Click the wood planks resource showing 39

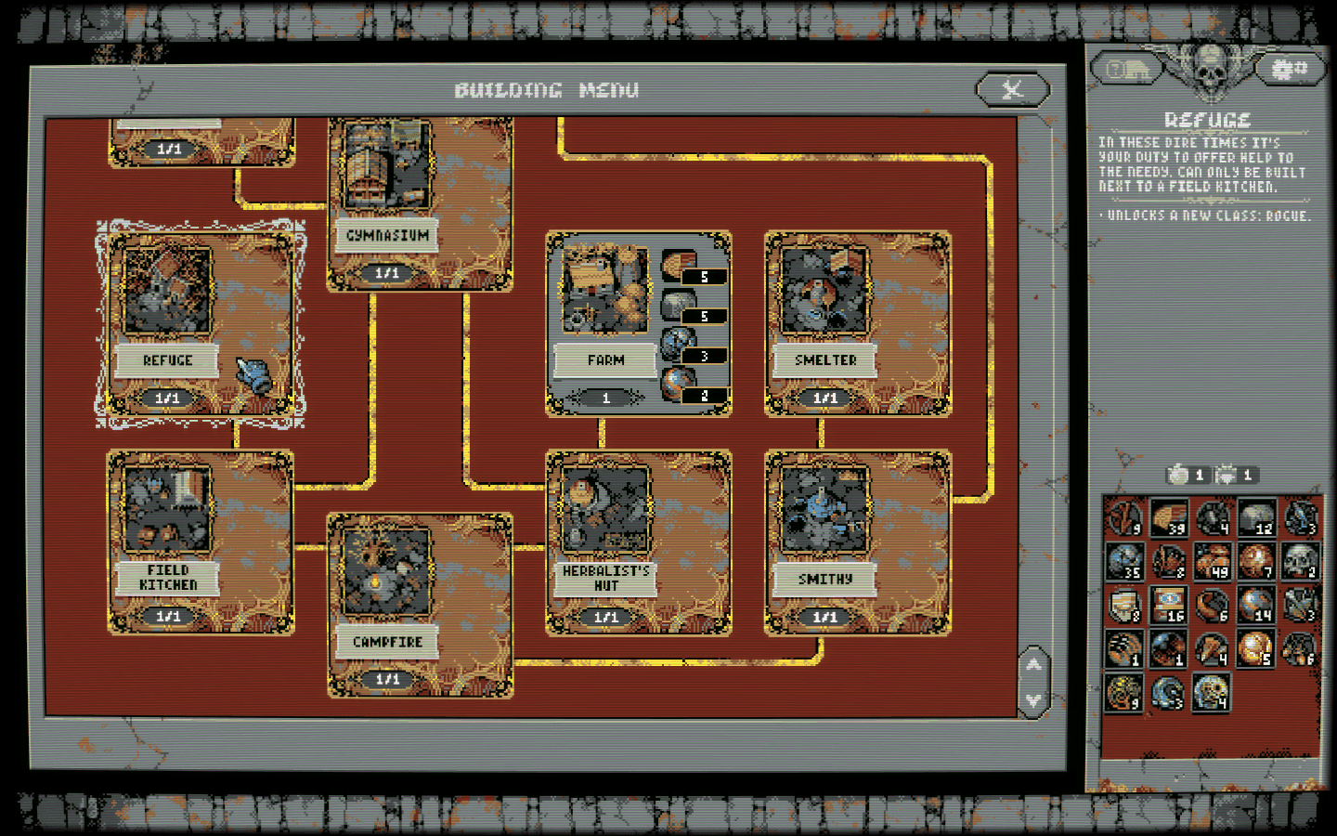pyautogui.click(x=1168, y=518)
